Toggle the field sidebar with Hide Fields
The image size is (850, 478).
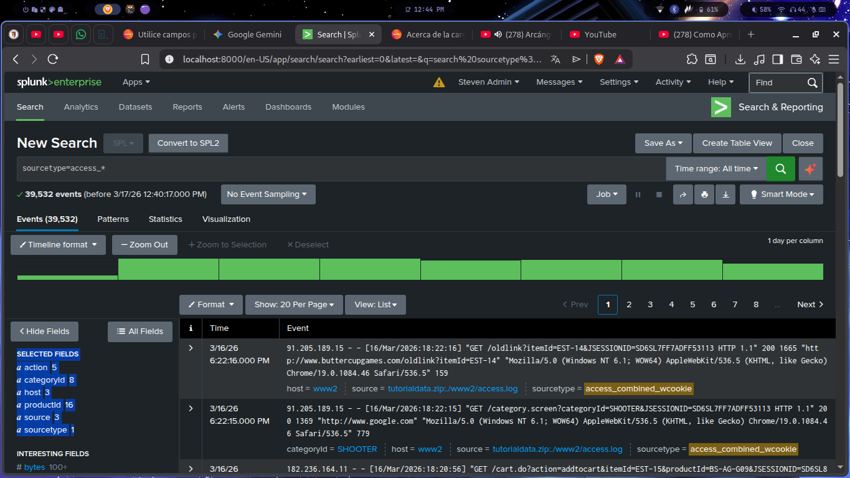pyautogui.click(x=44, y=332)
